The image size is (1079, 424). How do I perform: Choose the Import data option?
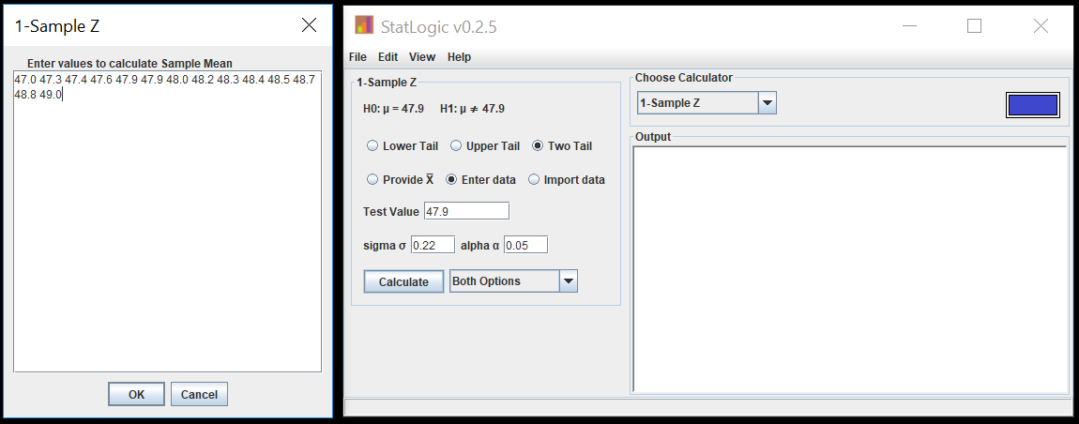point(567,180)
